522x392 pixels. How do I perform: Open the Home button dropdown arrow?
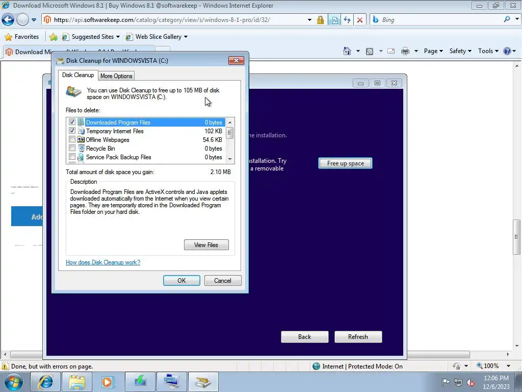[358, 51]
